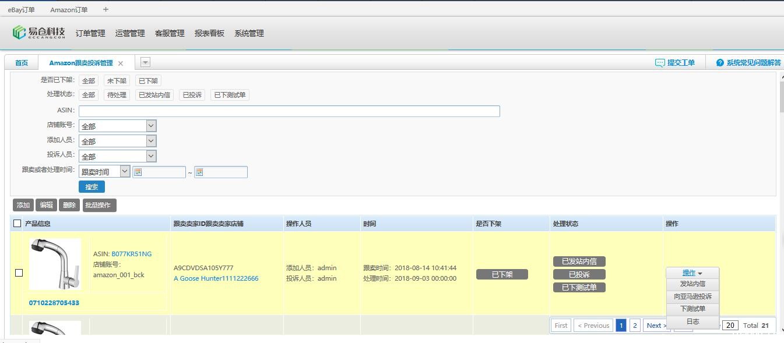The height and width of the screenshot is (343, 784).
Task: Select the 已下架 filter option
Action: coord(148,81)
